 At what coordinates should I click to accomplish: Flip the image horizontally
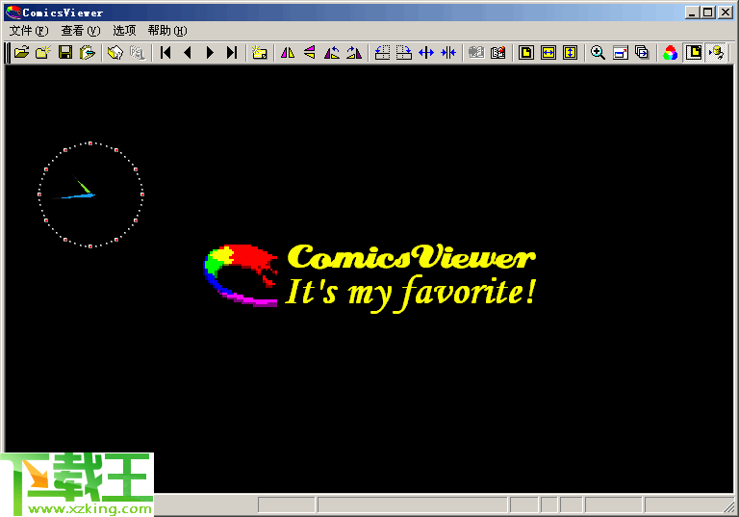pyautogui.click(x=288, y=52)
